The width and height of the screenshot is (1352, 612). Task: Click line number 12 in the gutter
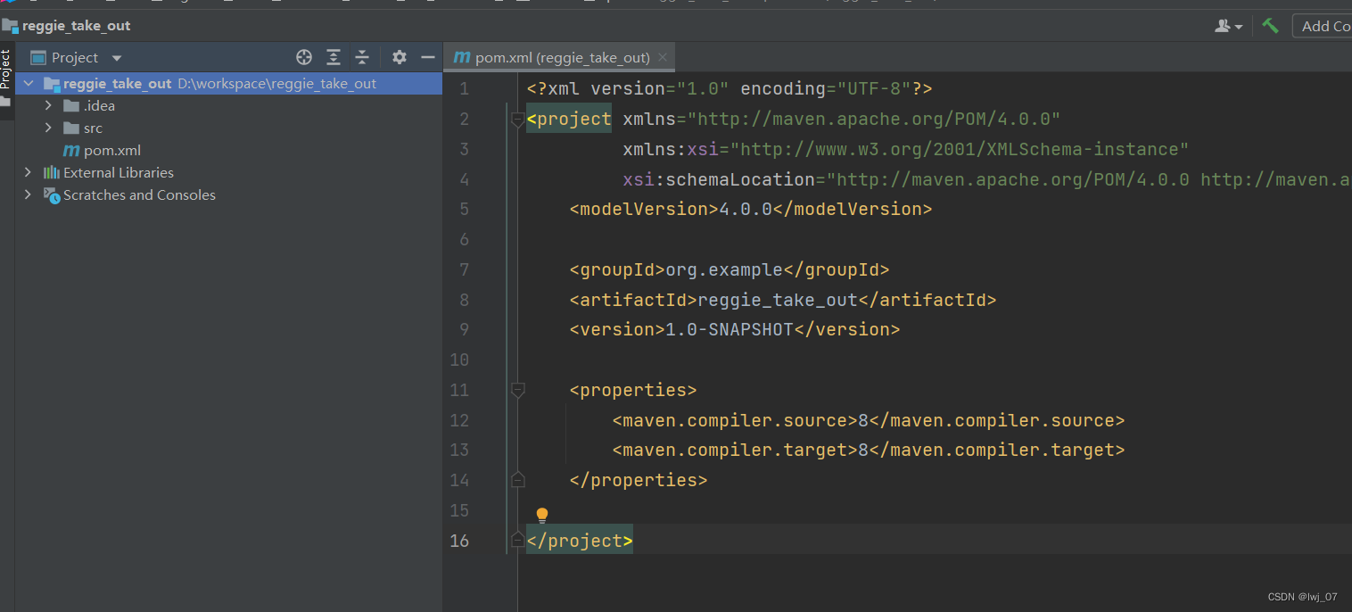click(459, 420)
